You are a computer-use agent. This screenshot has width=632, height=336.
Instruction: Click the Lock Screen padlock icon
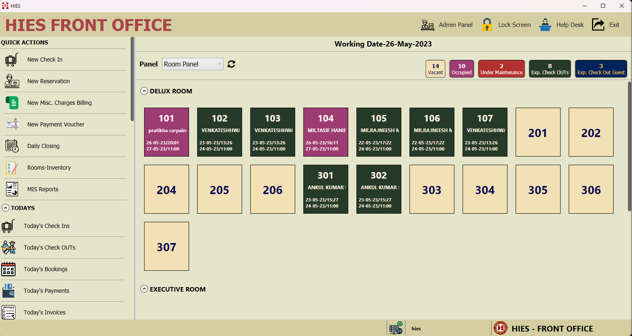tap(487, 25)
